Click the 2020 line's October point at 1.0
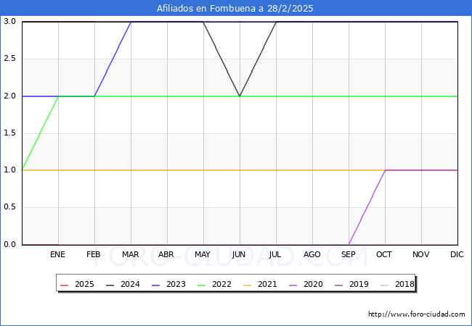The height and width of the screenshot is (326, 472). [x=386, y=170]
